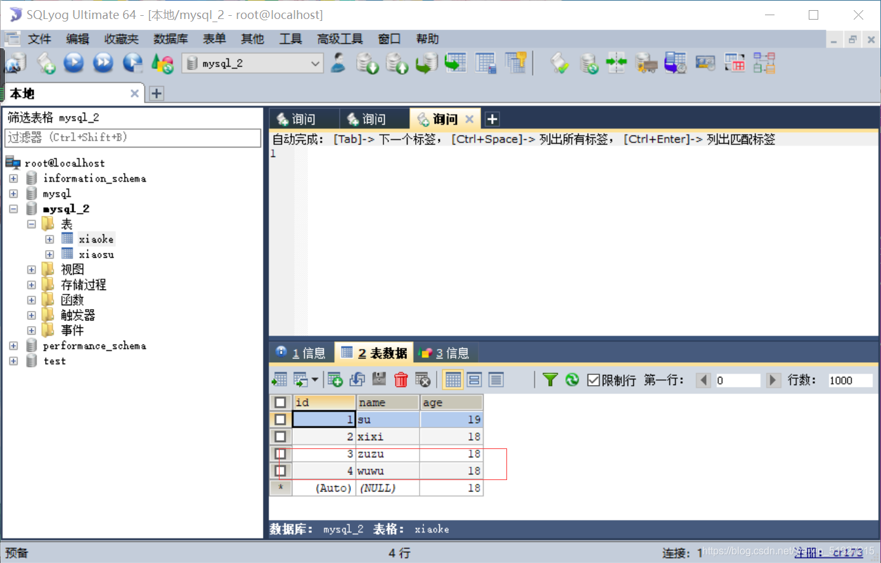Add a new connection tab next to 本地
The width and height of the screenshot is (881, 563).
tap(157, 94)
